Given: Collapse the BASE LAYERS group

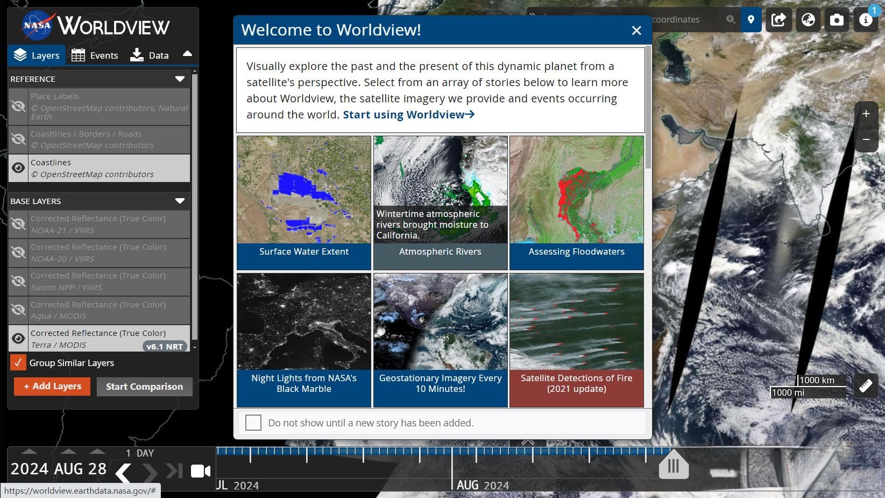Looking at the screenshot, I should (180, 201).
